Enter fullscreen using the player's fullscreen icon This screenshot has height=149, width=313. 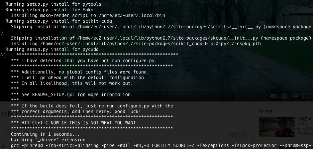[306, 96]
